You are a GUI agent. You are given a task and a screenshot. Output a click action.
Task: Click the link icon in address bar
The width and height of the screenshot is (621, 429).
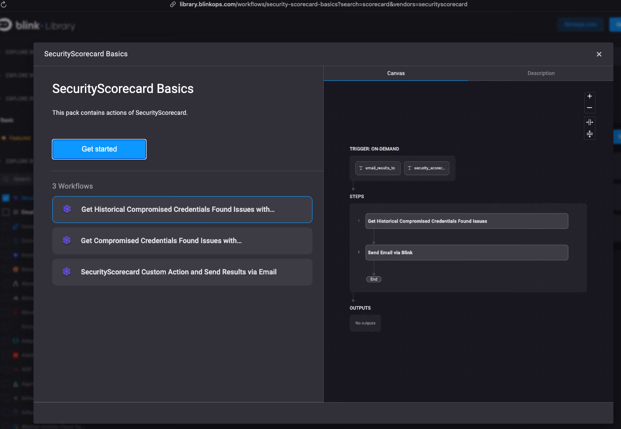pos(173,4)
